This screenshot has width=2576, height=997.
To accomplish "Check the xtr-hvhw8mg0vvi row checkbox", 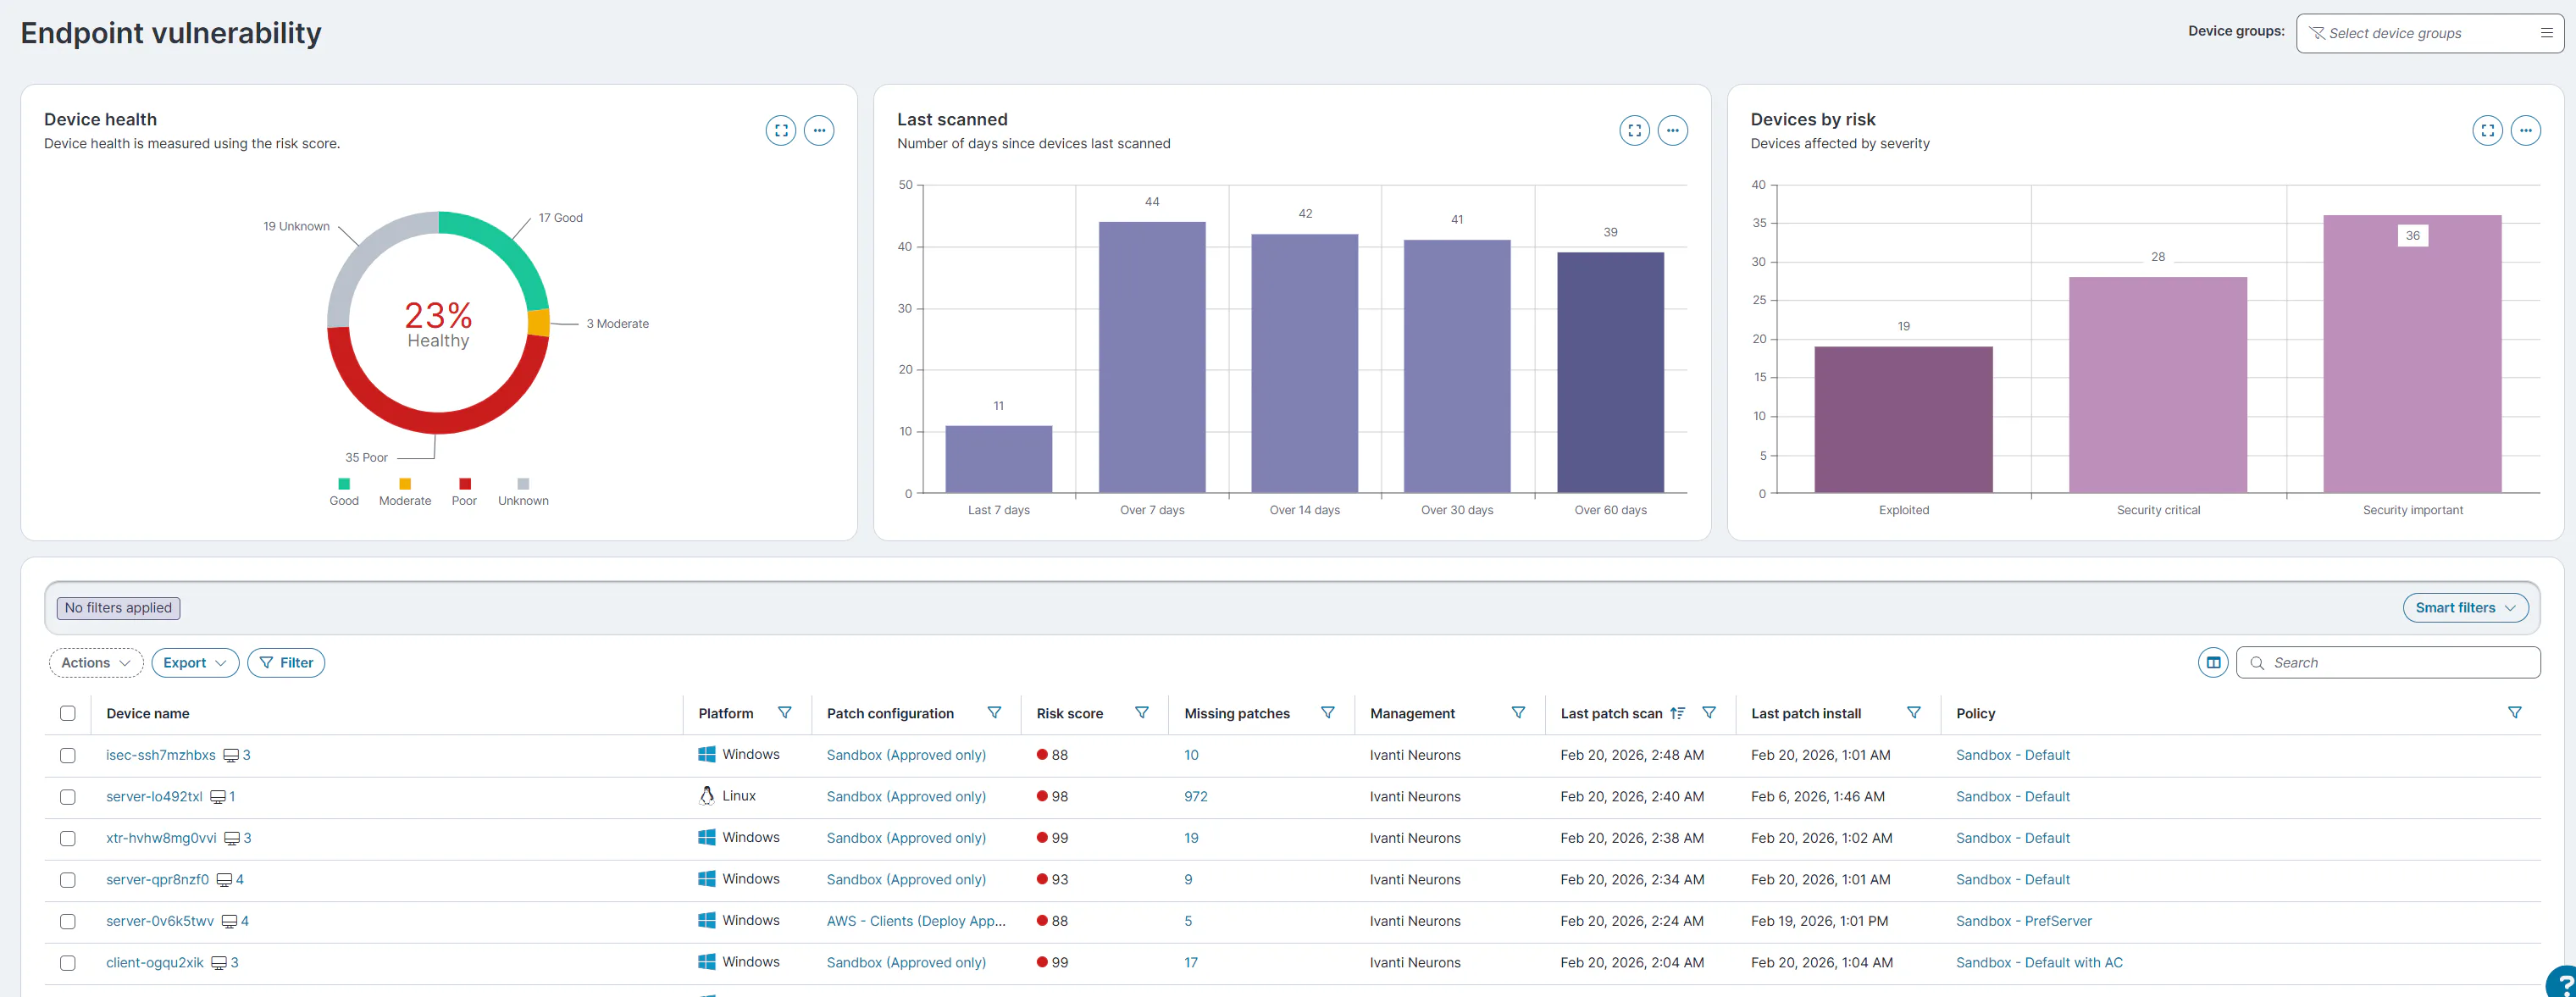I will 67,838.
